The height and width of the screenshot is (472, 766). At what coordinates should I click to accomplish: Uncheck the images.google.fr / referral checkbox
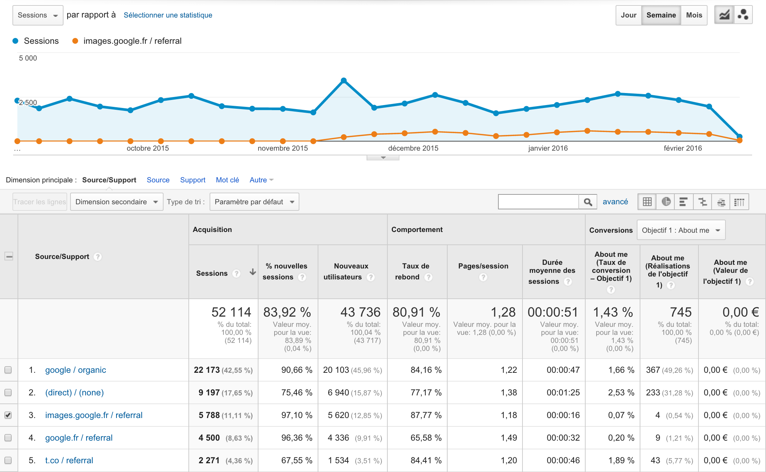(8, 415)
